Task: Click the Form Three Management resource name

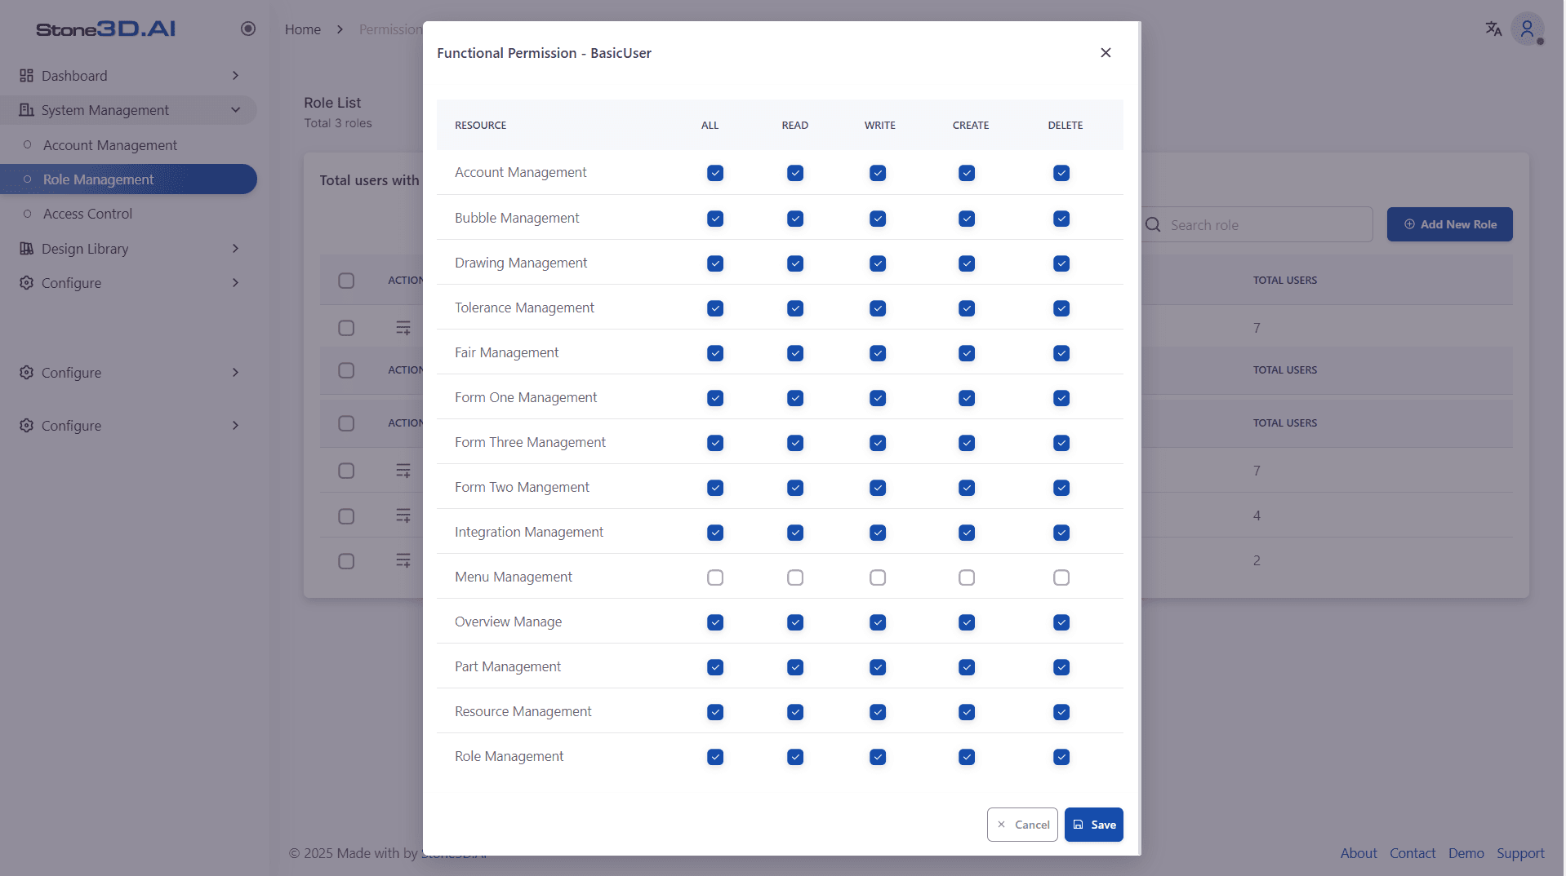Action: (x=530, y=442)
